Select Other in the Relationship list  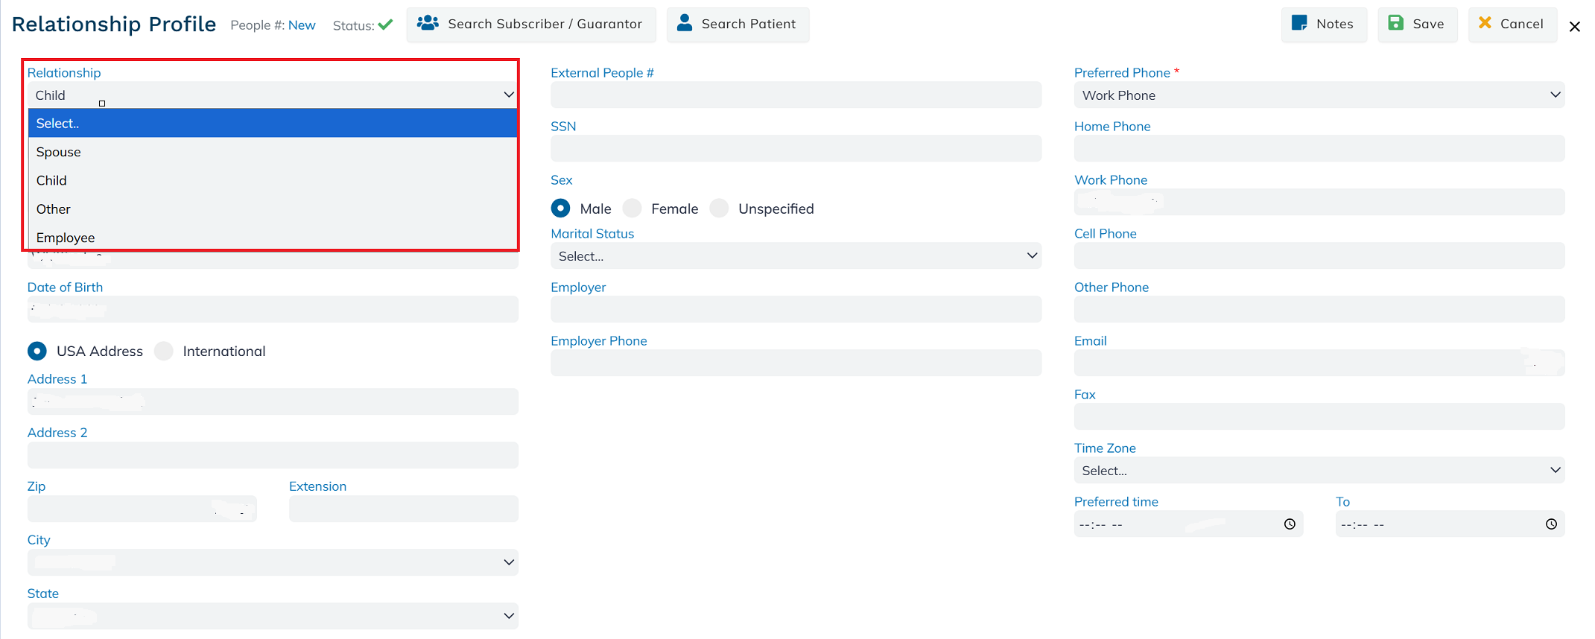tap(54, 209)
